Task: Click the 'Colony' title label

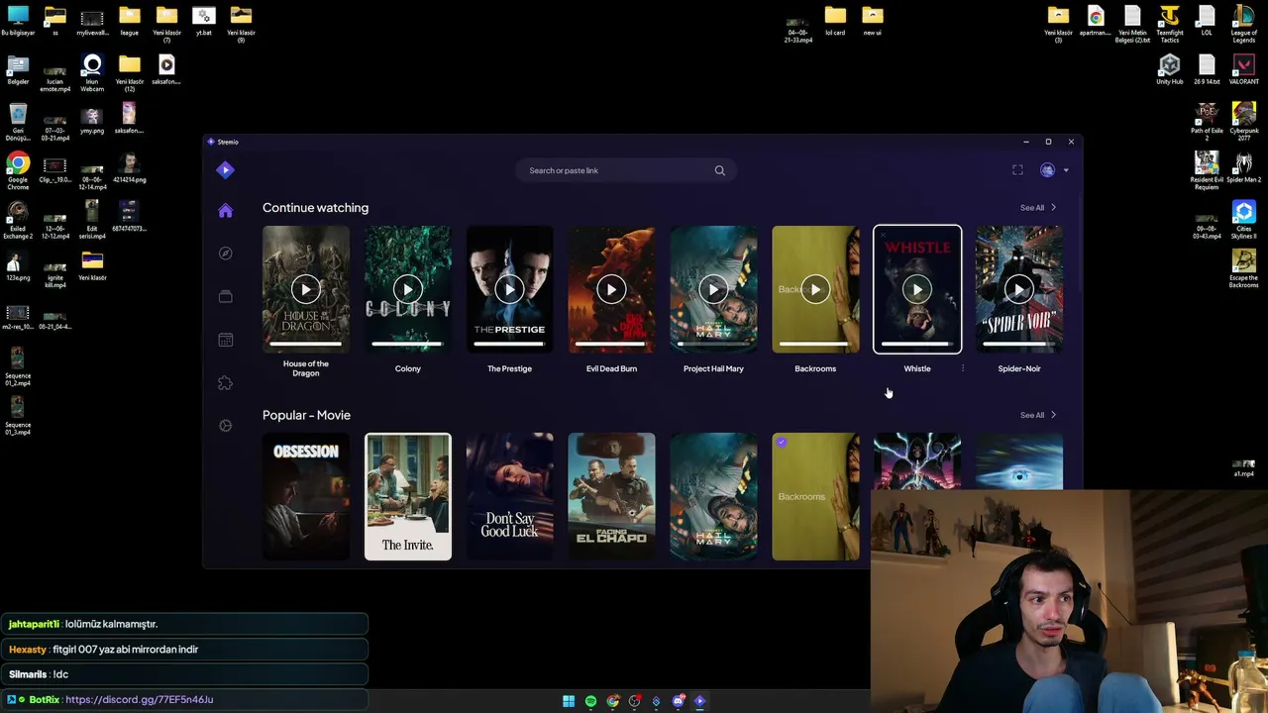Action: click(x=408, y=368)
